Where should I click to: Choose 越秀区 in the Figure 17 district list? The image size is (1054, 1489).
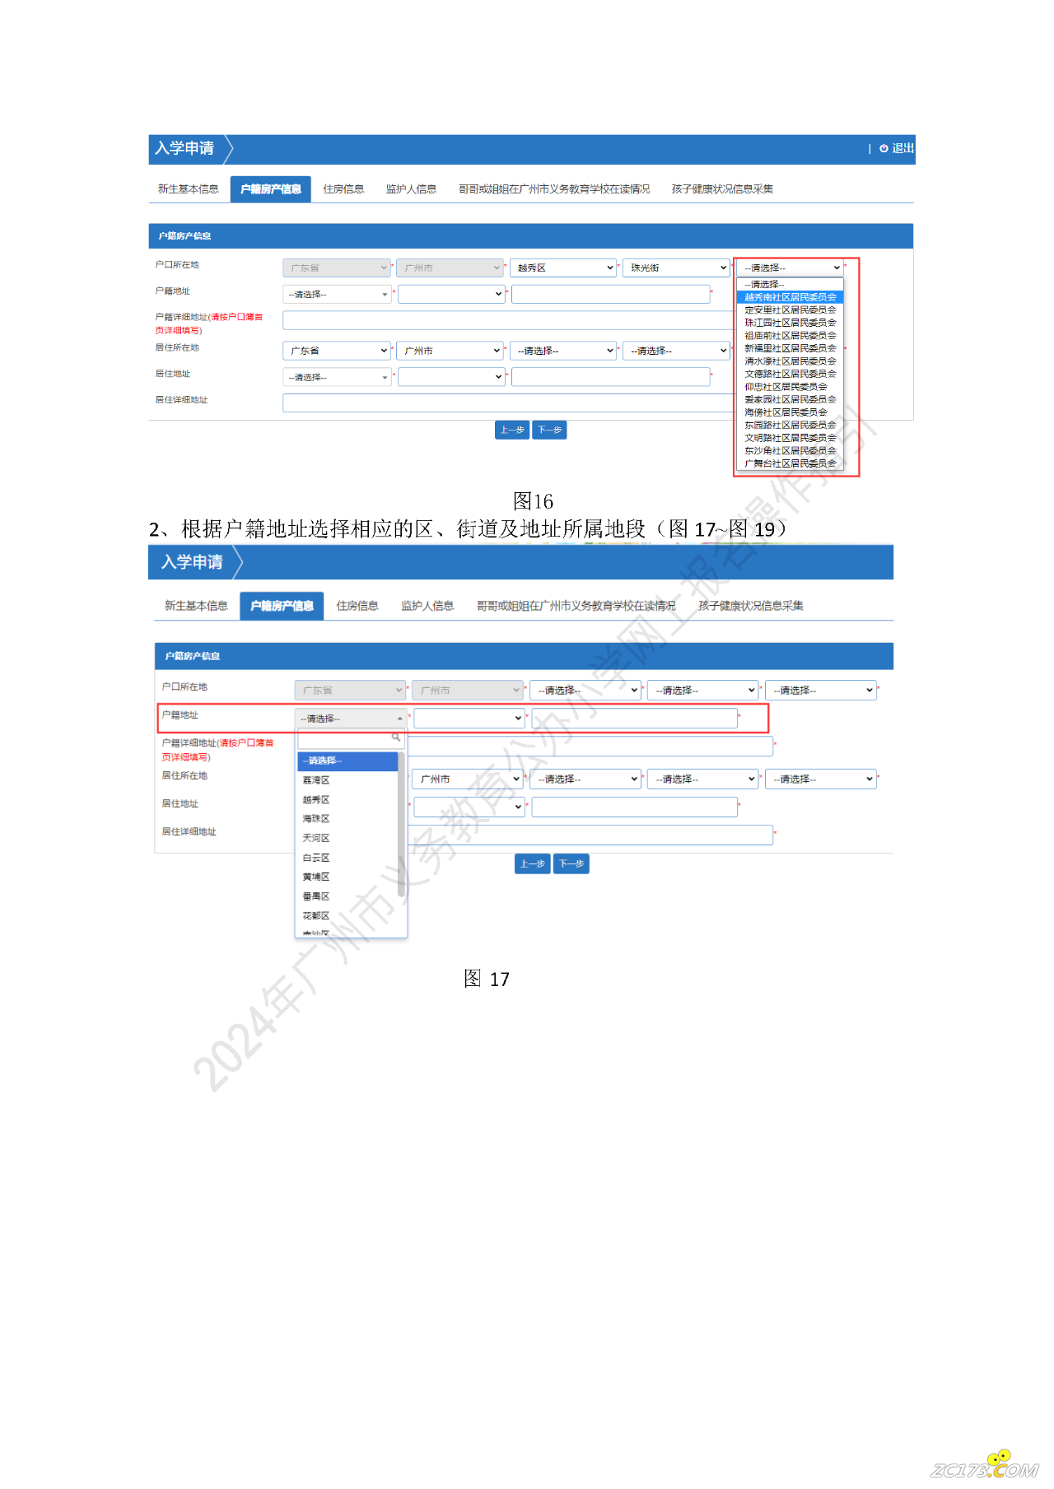347,800
